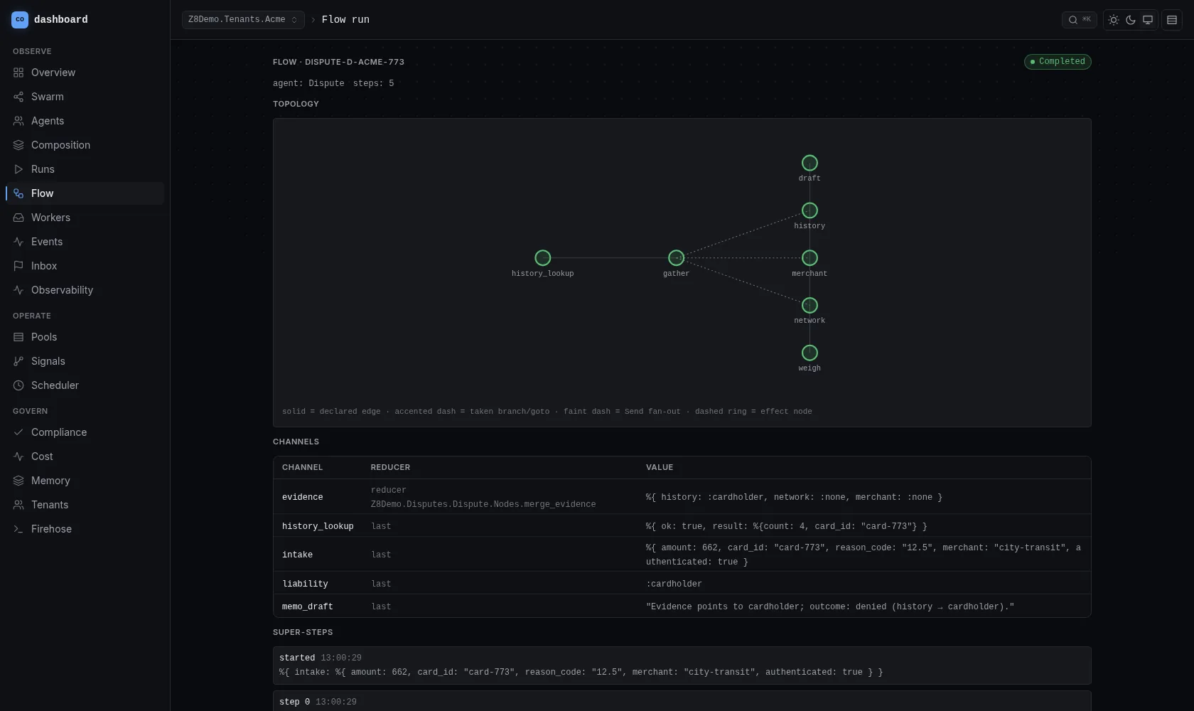Select the Workers inbox-tray icon
This screenshot has height=711, width=1194.
18,218
